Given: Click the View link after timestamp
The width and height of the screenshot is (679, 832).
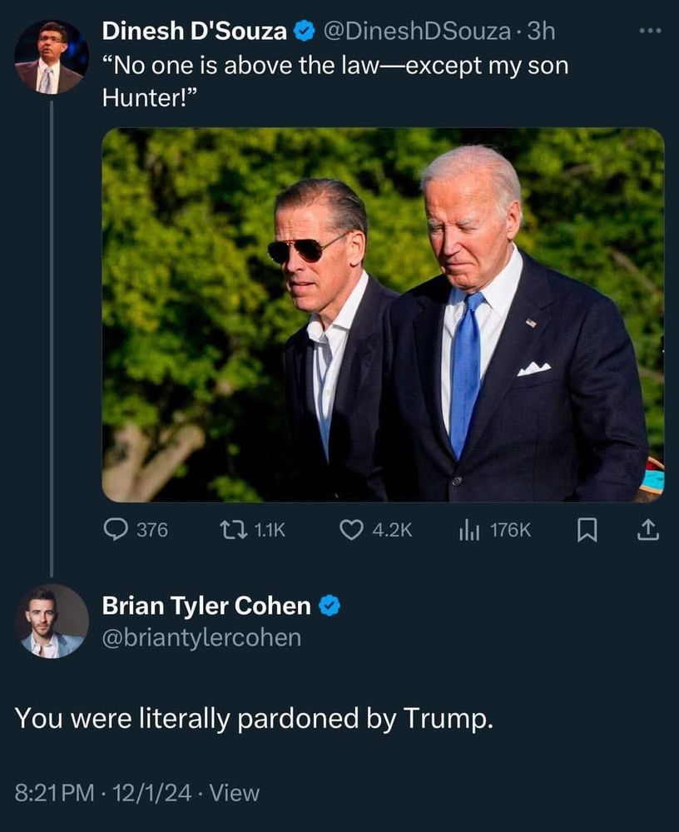Looking at the screenshot, I should (x=234, y=793).
